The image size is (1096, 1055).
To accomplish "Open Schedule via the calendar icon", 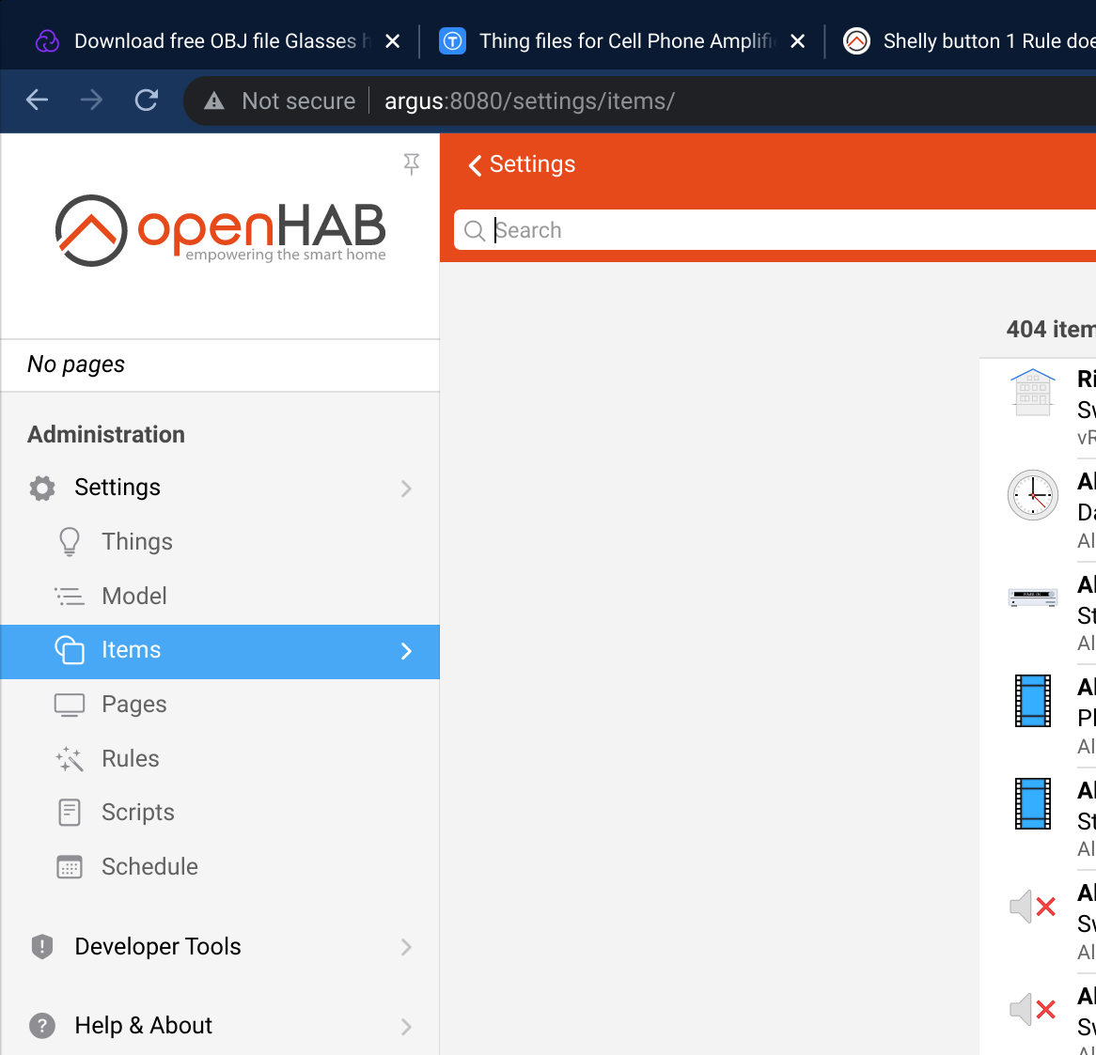I will click(70, 867).
